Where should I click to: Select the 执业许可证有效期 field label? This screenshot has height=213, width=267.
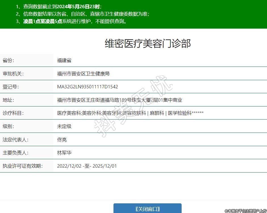click(22, 166)
